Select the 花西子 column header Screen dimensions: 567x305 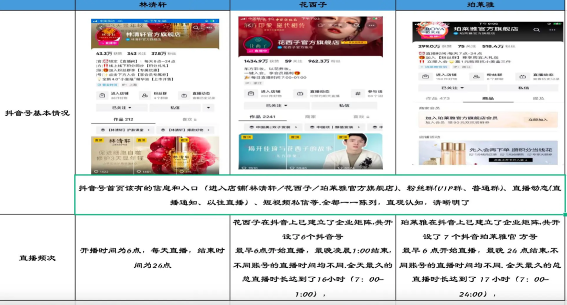tap(313, 5)
